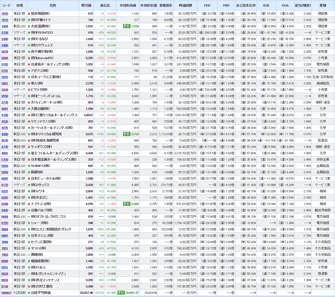This screenshot has width=335, height=297.
Task: Click the +25.33% change value
Action: 111,229
